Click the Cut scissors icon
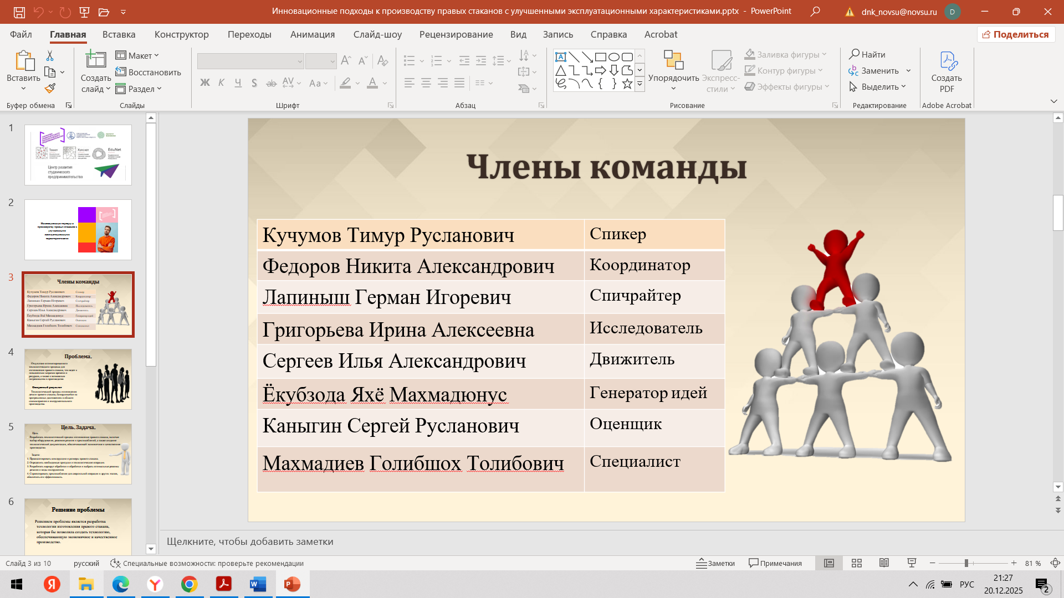The image size is (1064, 598). (50, 55)
